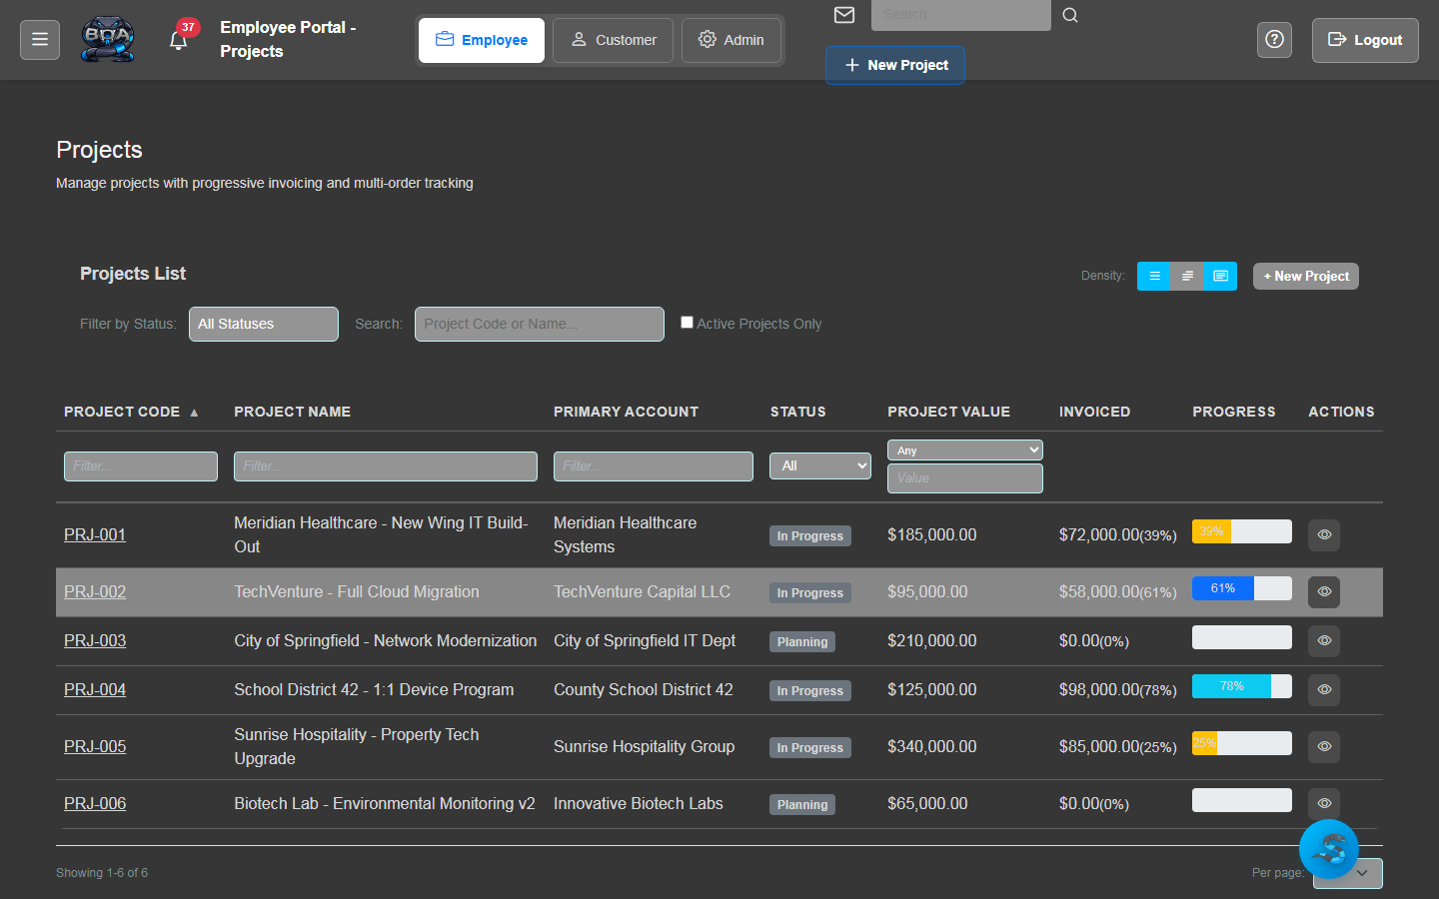Open the Status filter dropdown showing All
Screen dimensions: 1439x899
click(819, 465)
